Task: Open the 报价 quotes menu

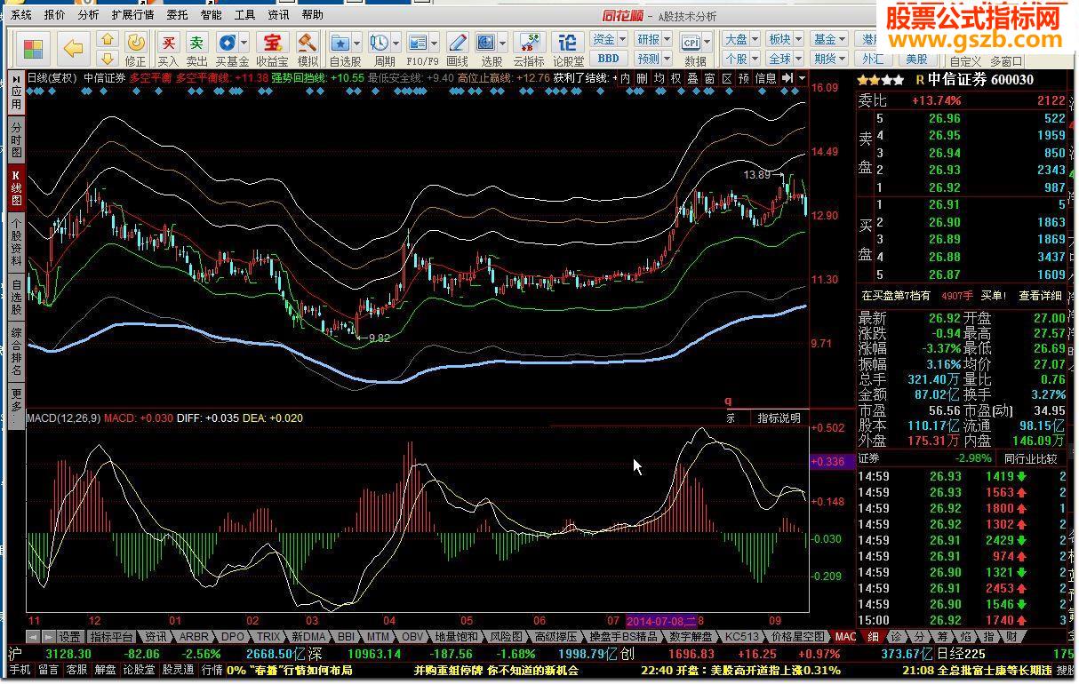Action: pos(55,15)
